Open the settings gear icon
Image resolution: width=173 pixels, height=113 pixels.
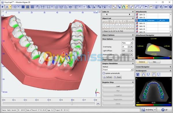(x=161, y=7)
